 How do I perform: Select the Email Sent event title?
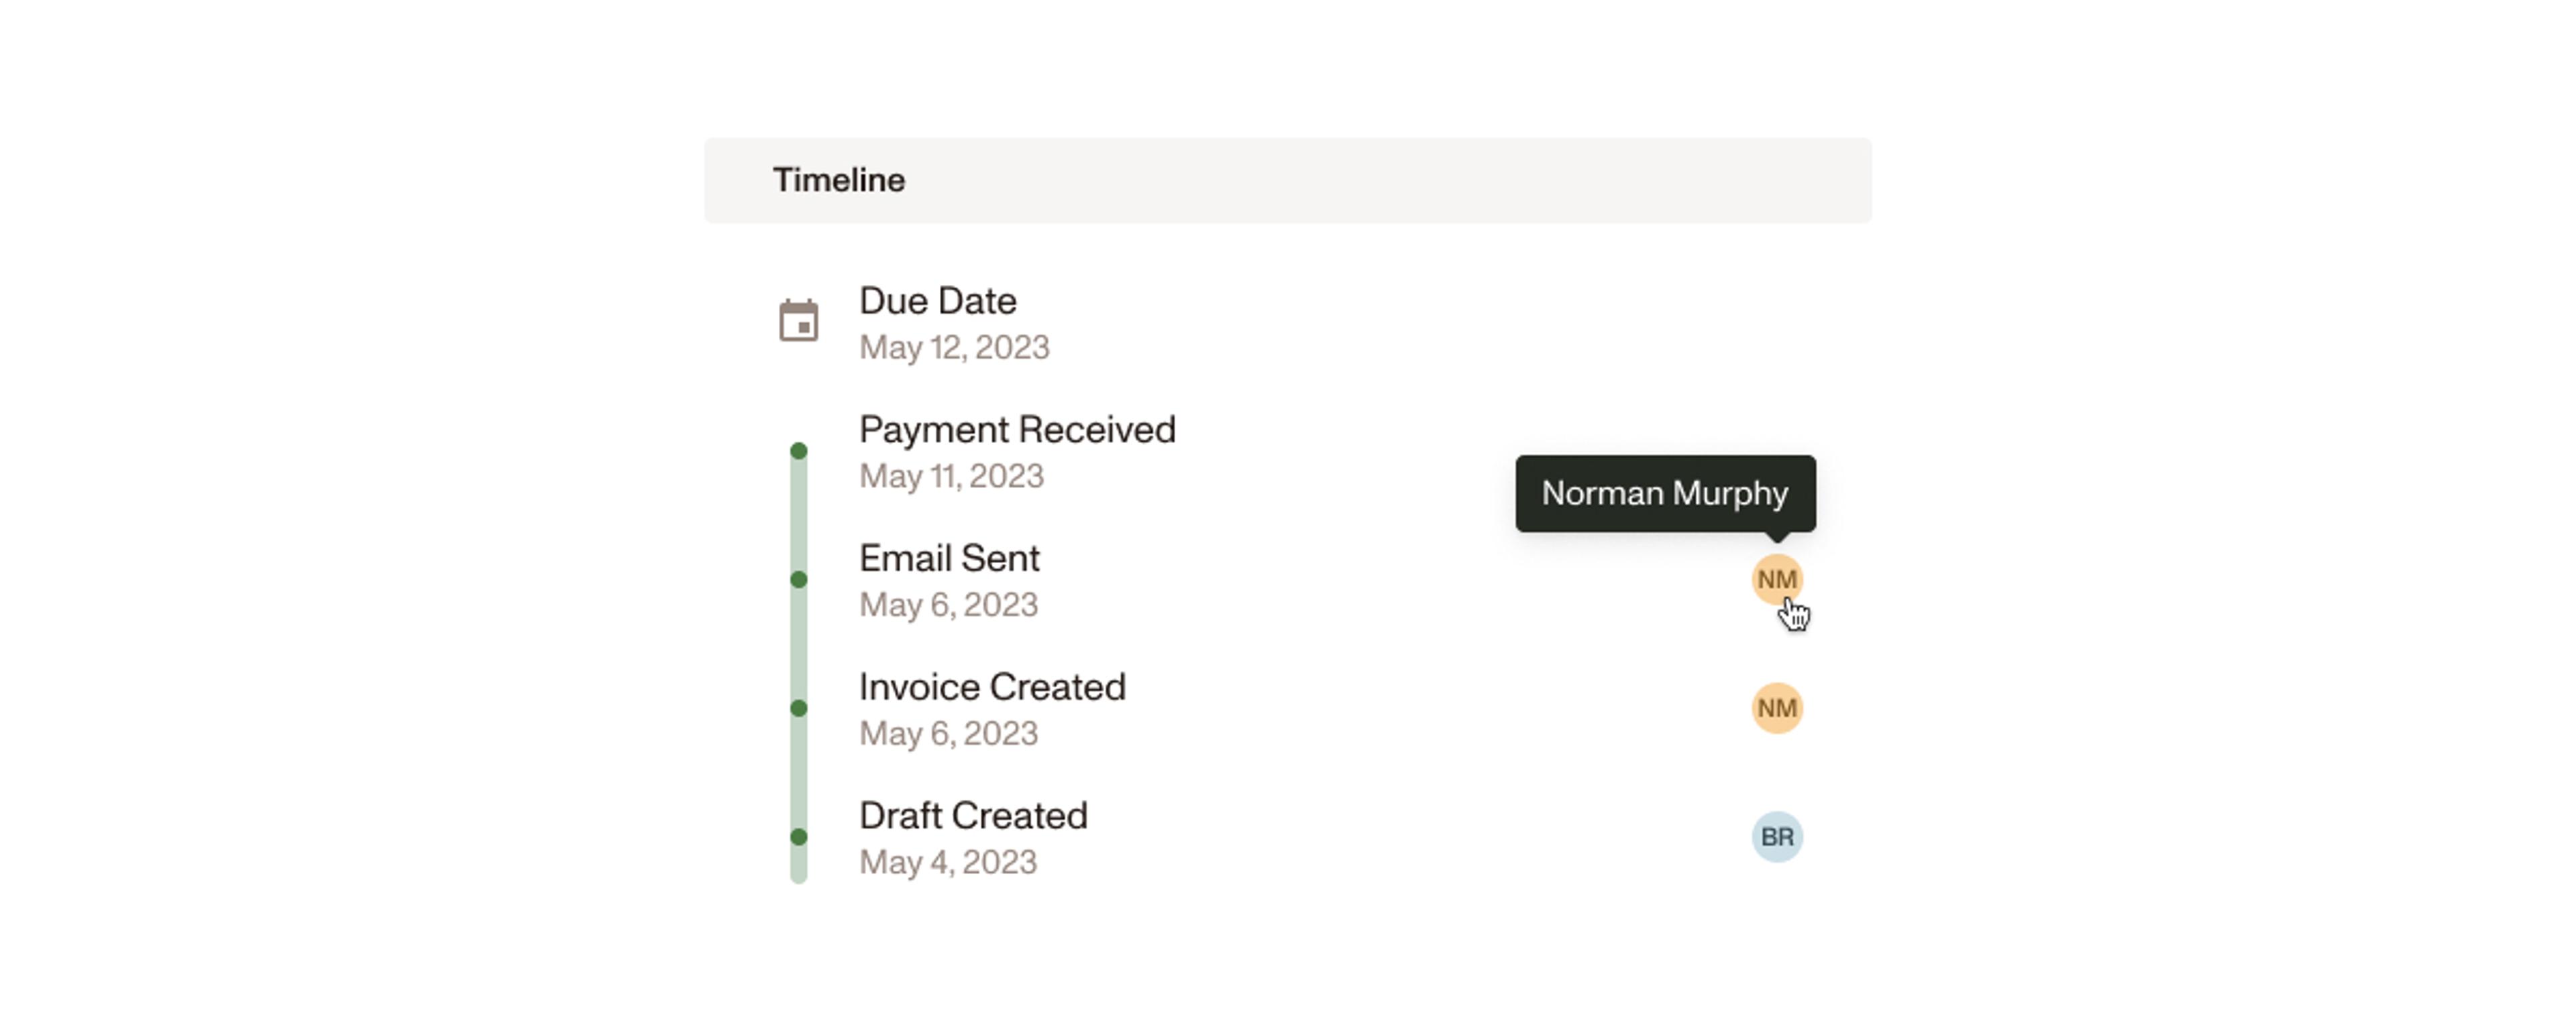click(x=949, y=558)
